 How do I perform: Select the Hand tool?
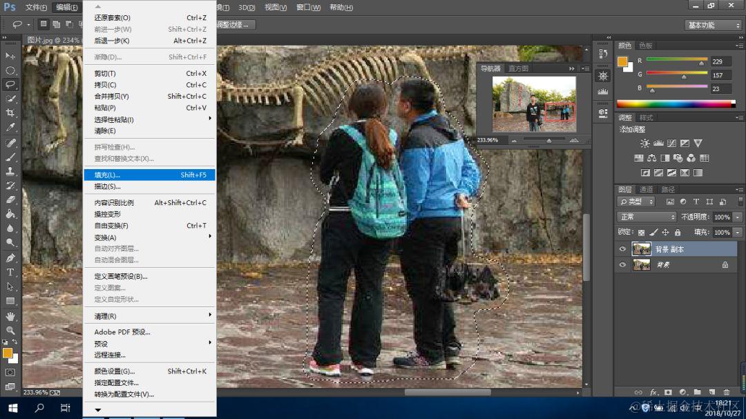(10, 316)
